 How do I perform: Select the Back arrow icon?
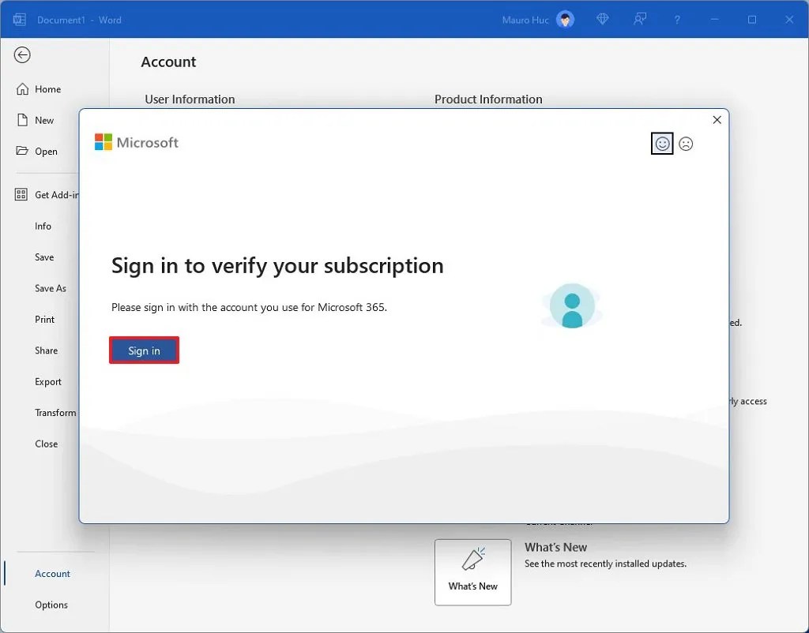(22, 55)
